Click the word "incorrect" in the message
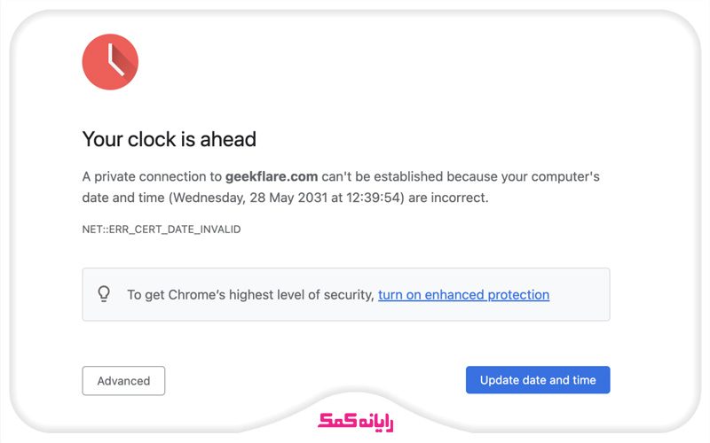The height and width of the screenshot is (443, 710). point(458,198)
